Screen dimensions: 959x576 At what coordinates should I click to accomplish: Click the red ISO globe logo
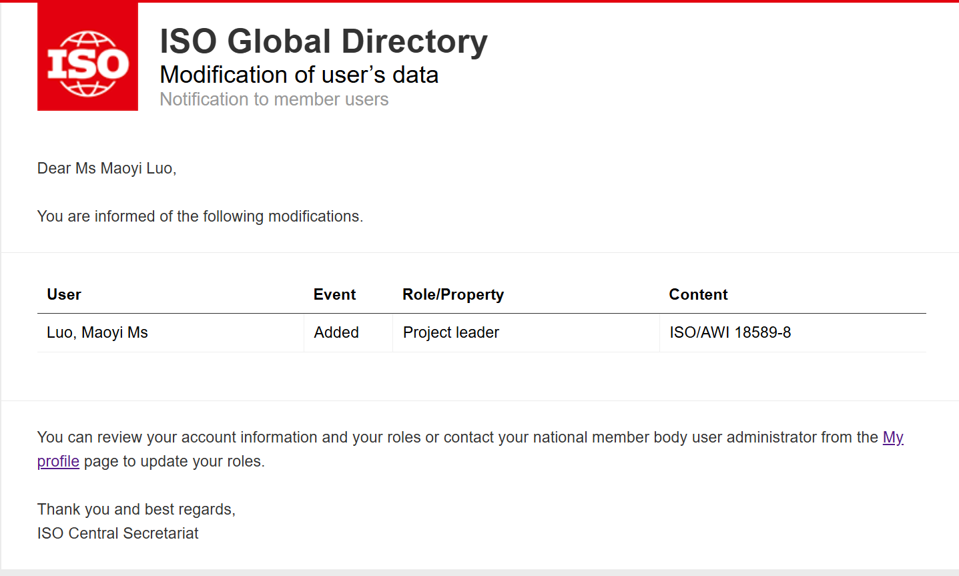[x=87, y=57]
